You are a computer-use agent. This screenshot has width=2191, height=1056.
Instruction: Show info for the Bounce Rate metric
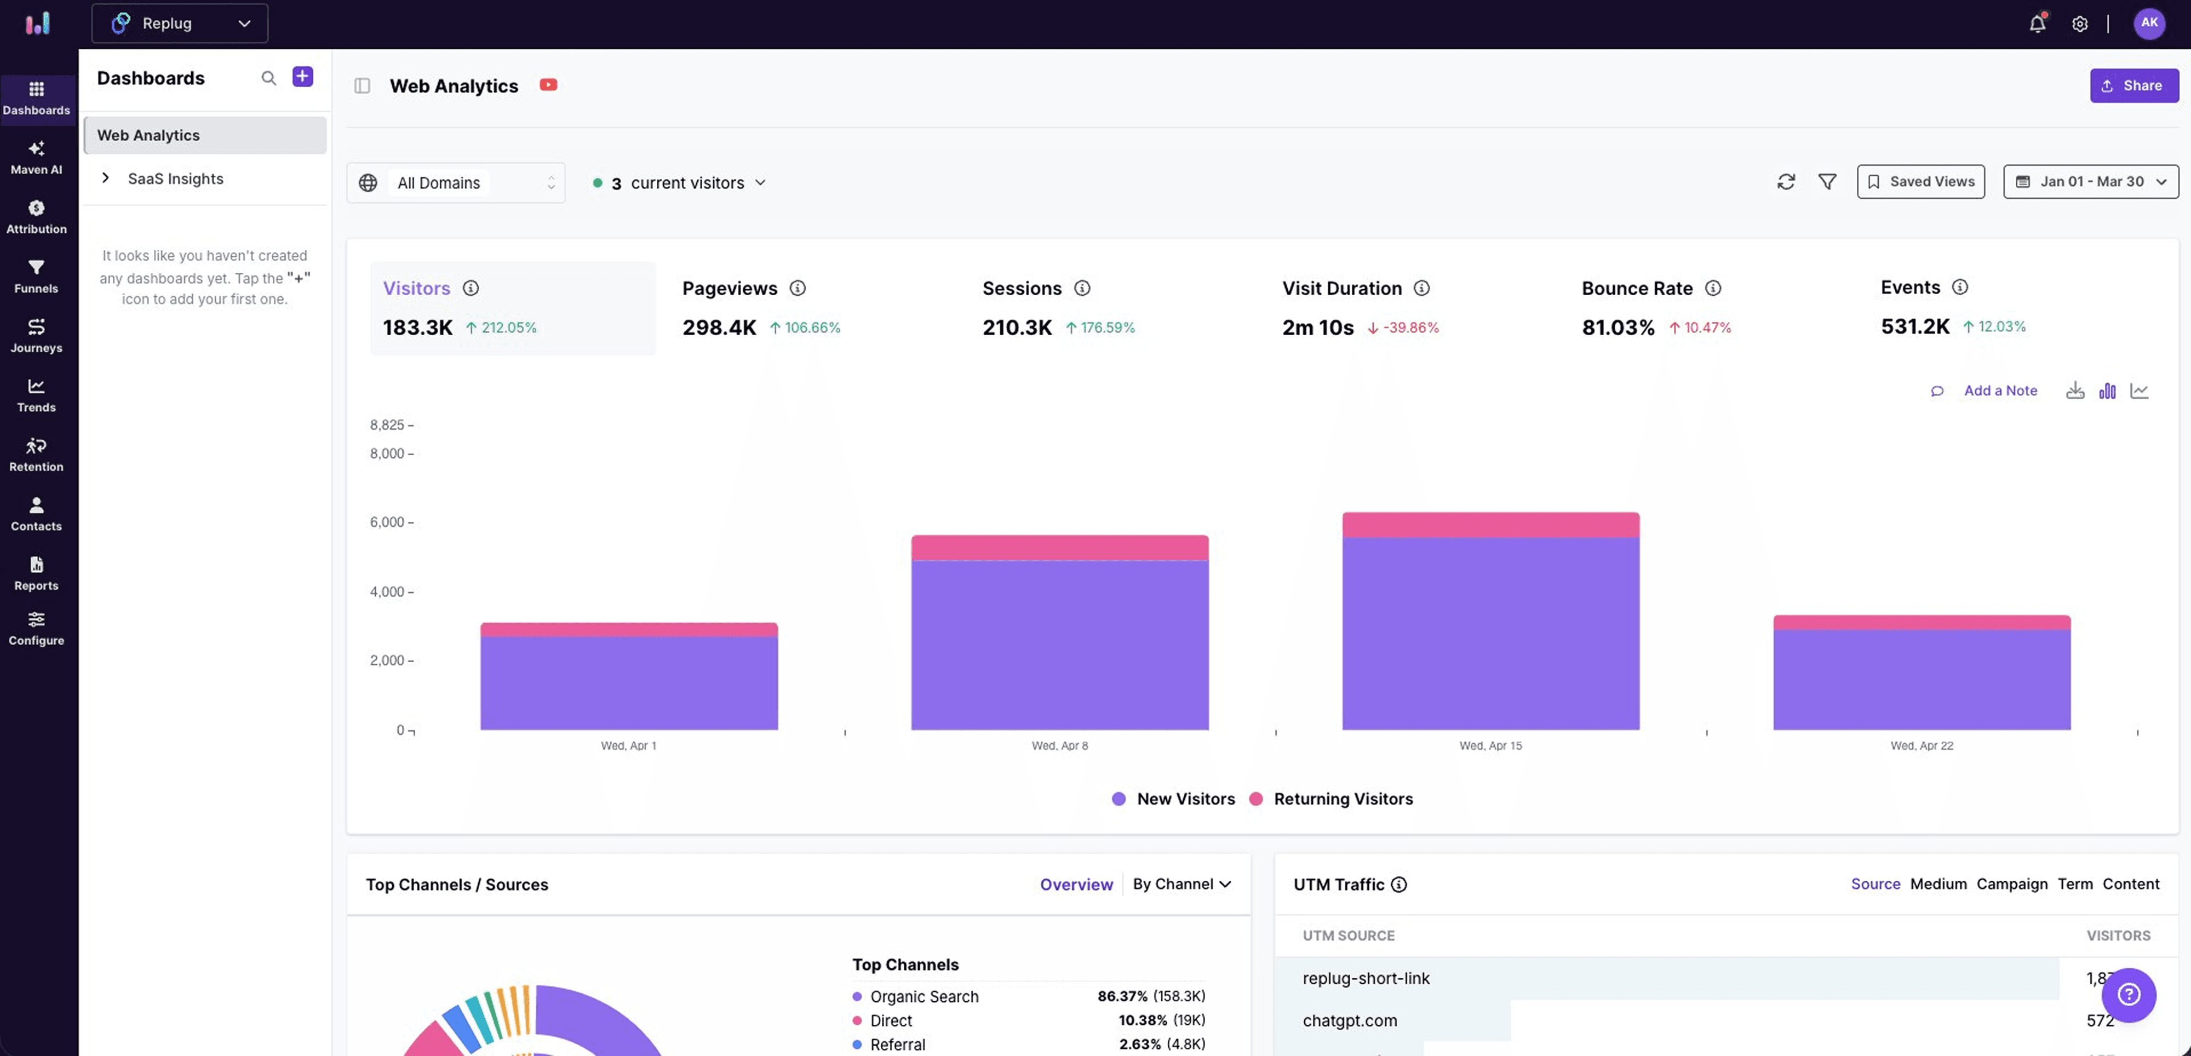click(x=1713, y=288)
